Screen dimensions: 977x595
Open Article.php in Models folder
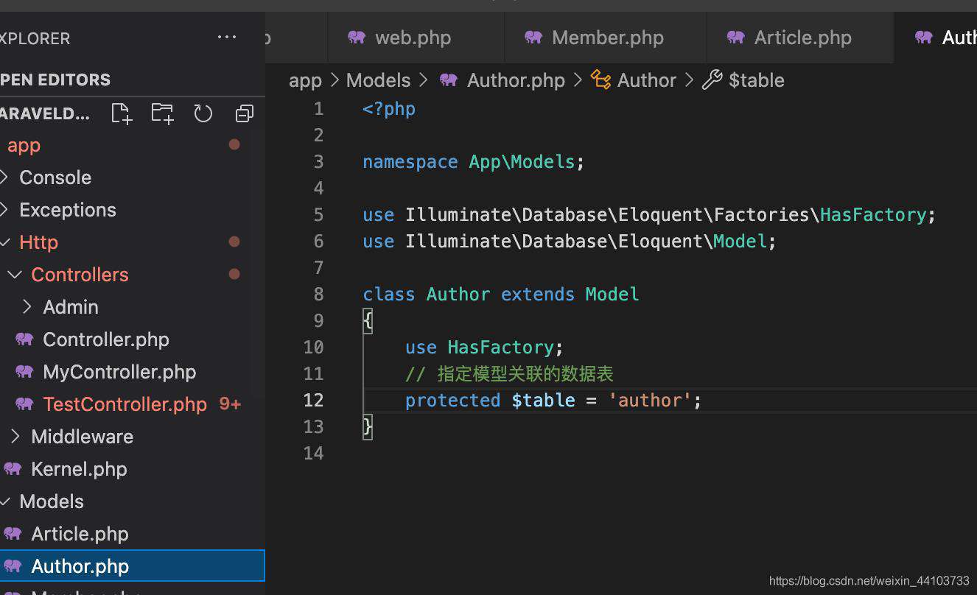pyautogui.click(x=80, y=534)
